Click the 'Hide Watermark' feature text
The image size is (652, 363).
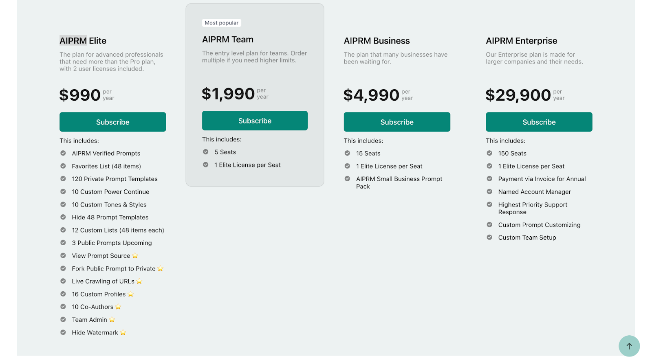95,332
